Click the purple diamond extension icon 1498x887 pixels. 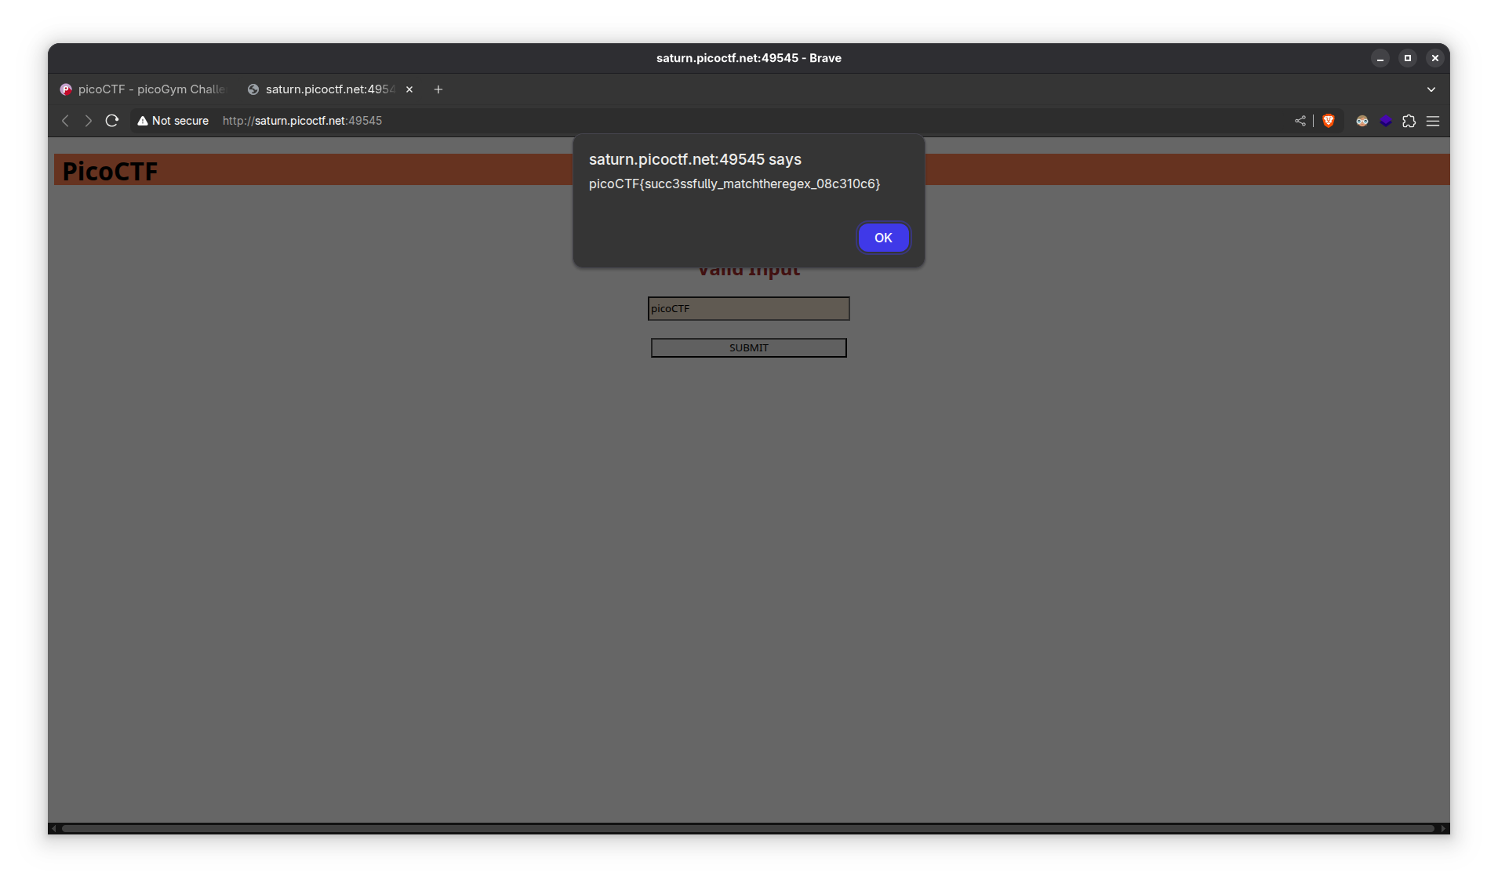[x=1386, y=121]
